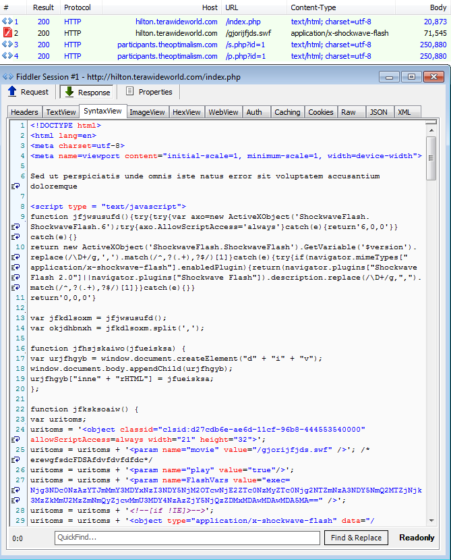Switch to the SyntaxView tab
The height and width of the screenshot is (560, 451).
point(102,111)
